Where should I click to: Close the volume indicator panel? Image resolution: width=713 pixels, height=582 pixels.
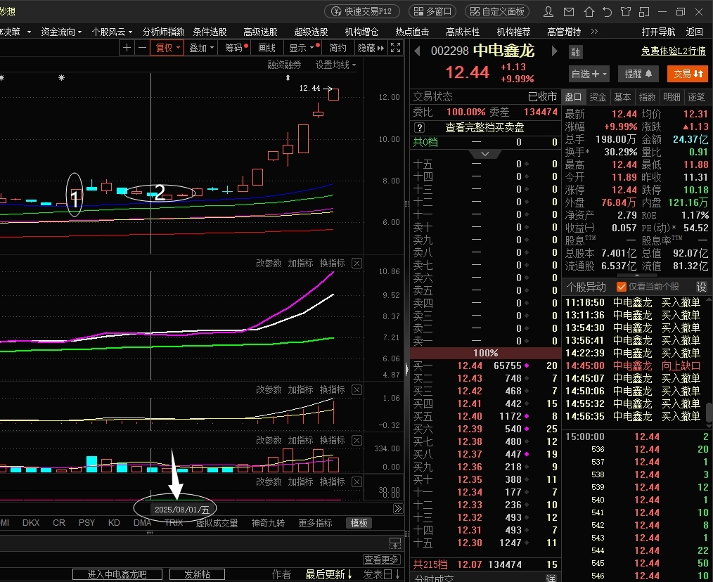[x=357, y=440]
